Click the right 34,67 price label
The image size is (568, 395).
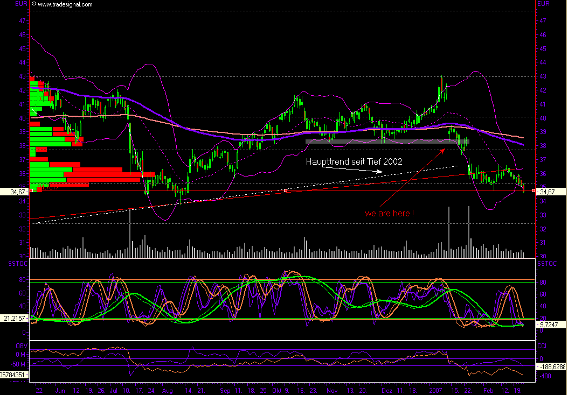click(551, 192)
